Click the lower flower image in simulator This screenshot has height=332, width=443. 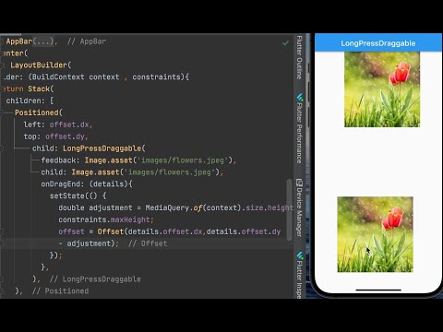coord(375,234)
